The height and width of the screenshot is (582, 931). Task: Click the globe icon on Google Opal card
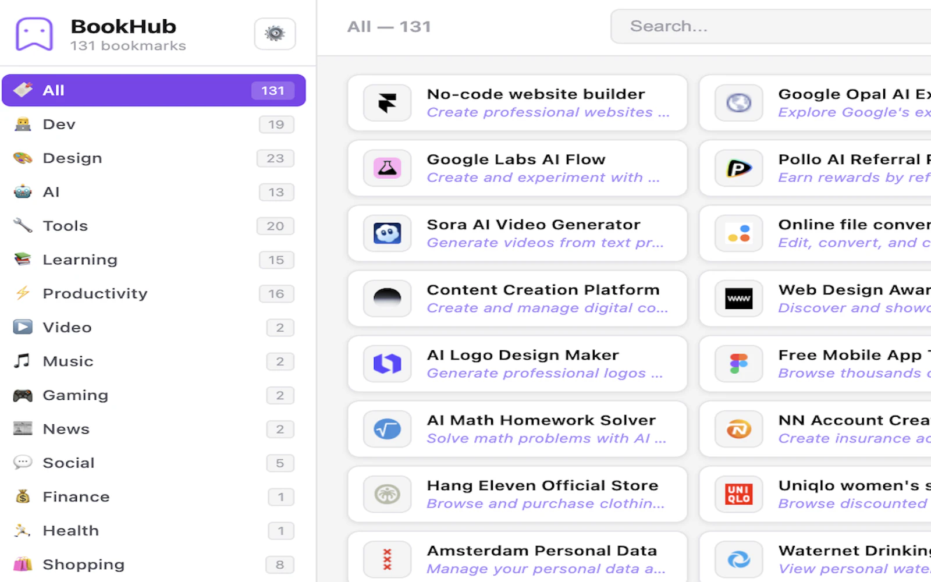click(738, 103)
